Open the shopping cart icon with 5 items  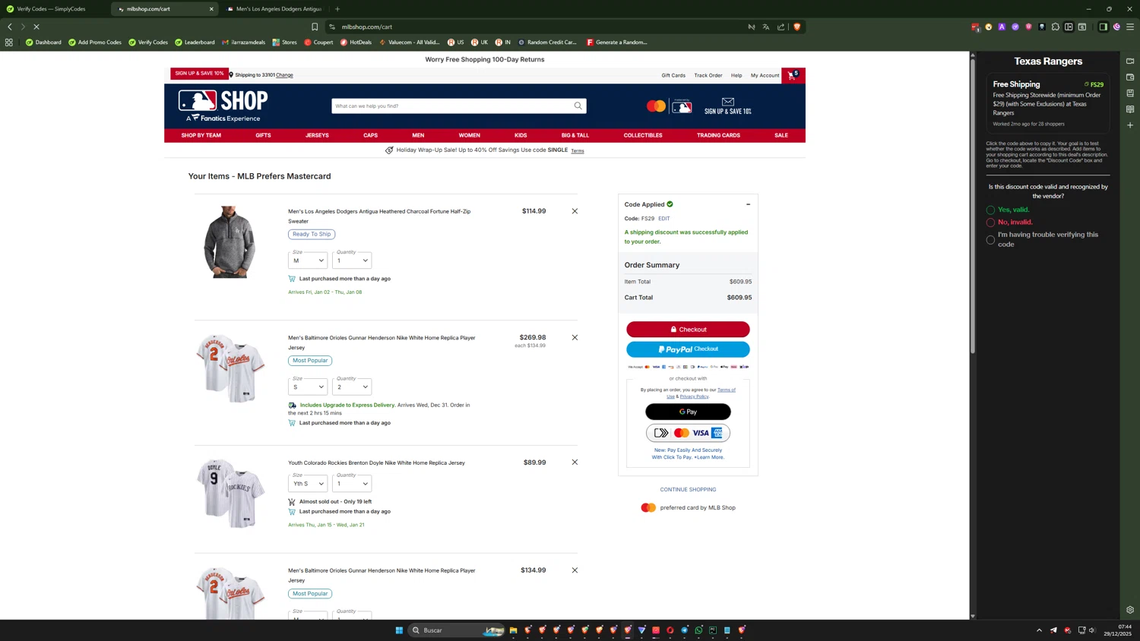[793, 75]
